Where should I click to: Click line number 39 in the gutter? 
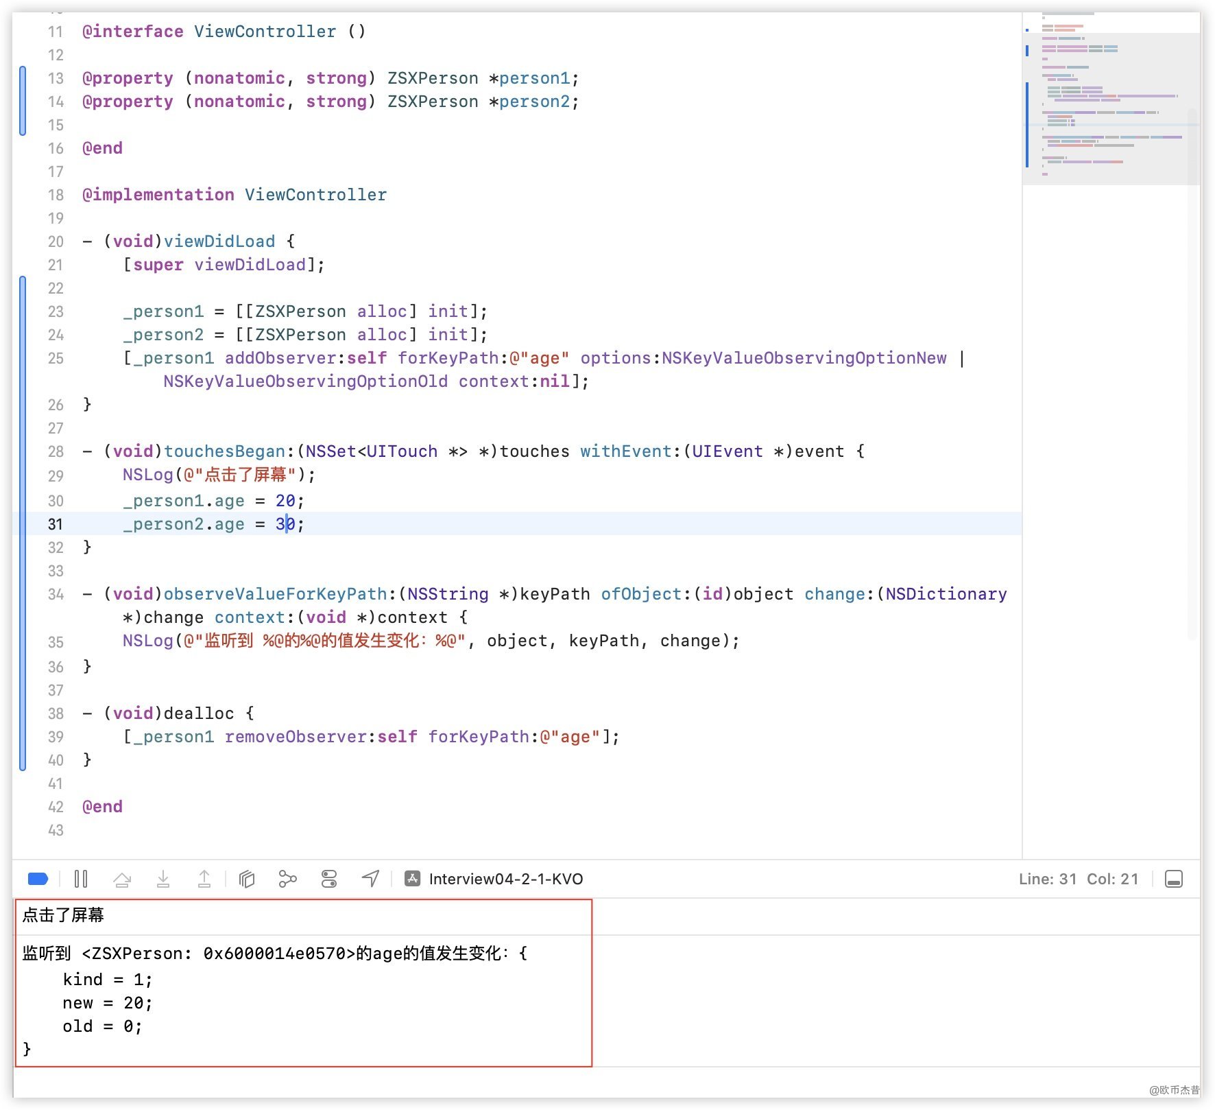tap(56, 737)
